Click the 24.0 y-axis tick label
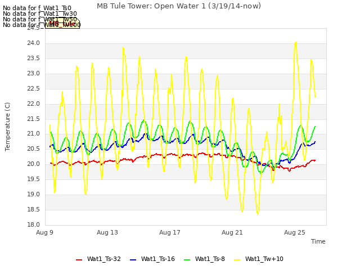The image size is (360, 270). pos(34,43)
